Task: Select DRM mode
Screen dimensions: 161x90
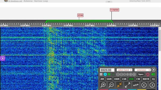Action: (x=117, y=79)
